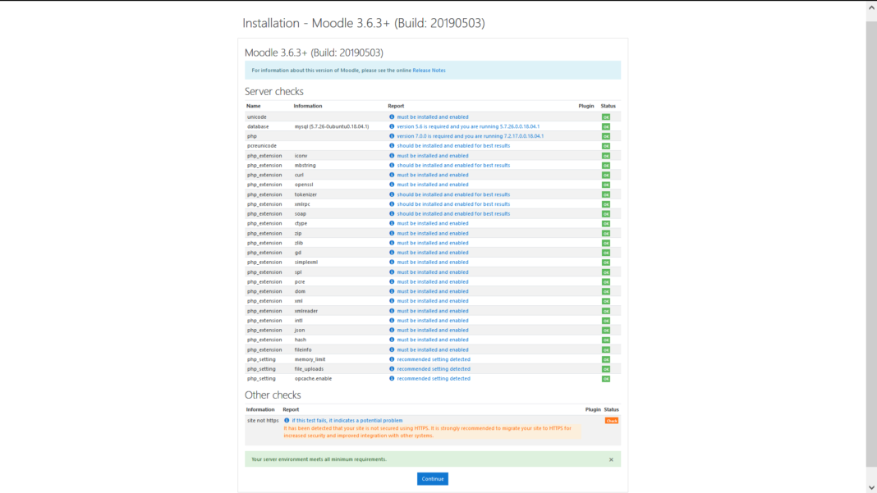Open info for the php version requirement
This screenshot has height=493, width=877.
(391, 135)
